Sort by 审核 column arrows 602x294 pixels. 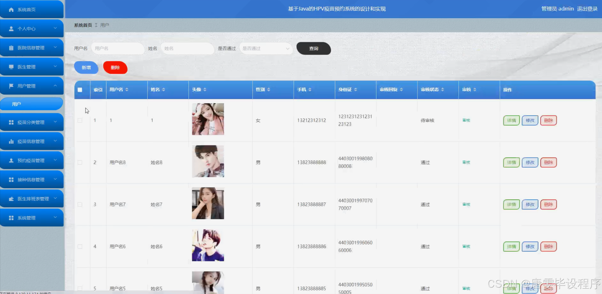click(475, 90)
